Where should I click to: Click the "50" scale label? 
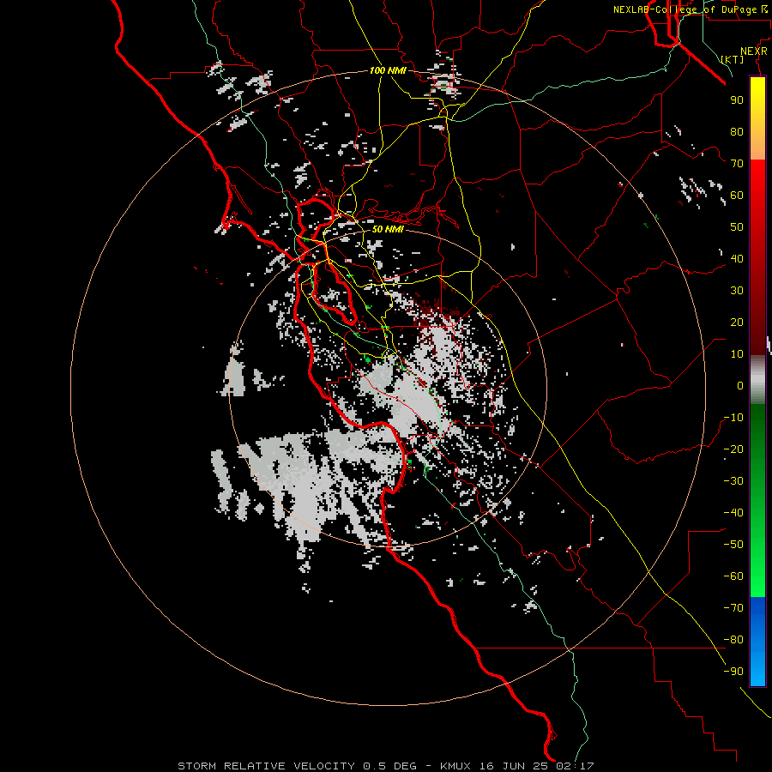click(x=737, y=227)
